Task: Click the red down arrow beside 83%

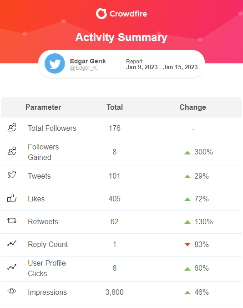Action: [187, 245]
